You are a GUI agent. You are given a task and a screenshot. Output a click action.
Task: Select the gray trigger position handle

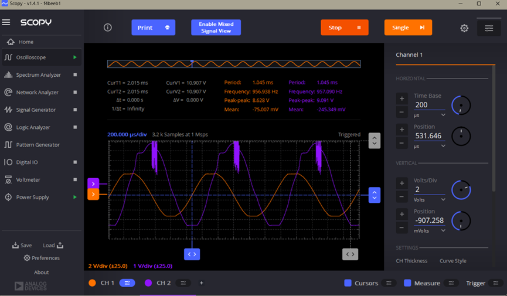point(350,254)
